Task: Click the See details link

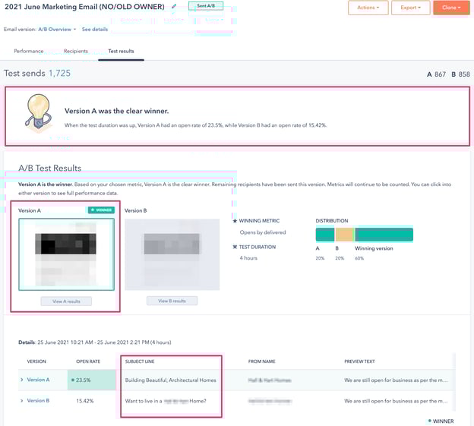Action: coord(95,30)
